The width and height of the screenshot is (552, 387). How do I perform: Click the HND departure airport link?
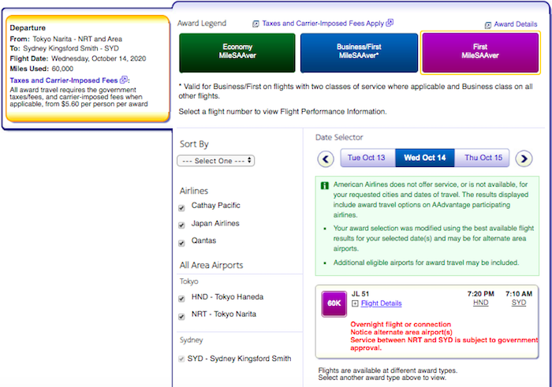[480, 303]
